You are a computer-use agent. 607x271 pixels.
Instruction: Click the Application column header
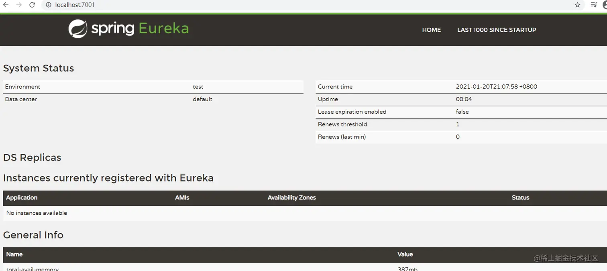[22, 198]
